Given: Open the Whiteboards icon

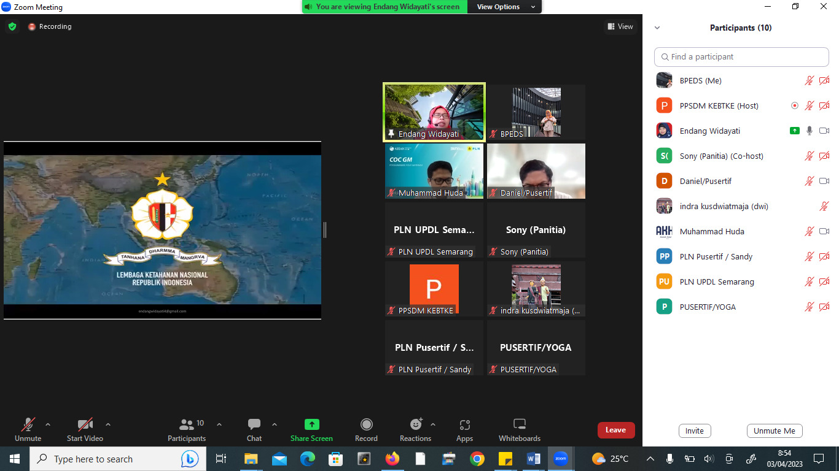Looking at the screenshot, I should click(520, 424).
